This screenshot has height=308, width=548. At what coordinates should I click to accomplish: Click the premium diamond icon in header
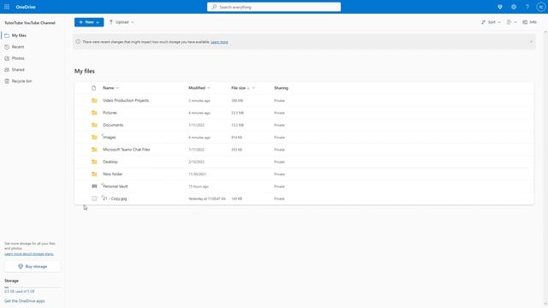[x=500, y=7]
